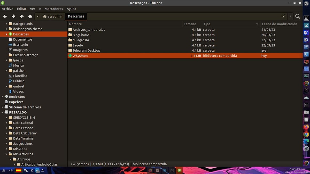Open the Marcadores menu

[54, 9]
